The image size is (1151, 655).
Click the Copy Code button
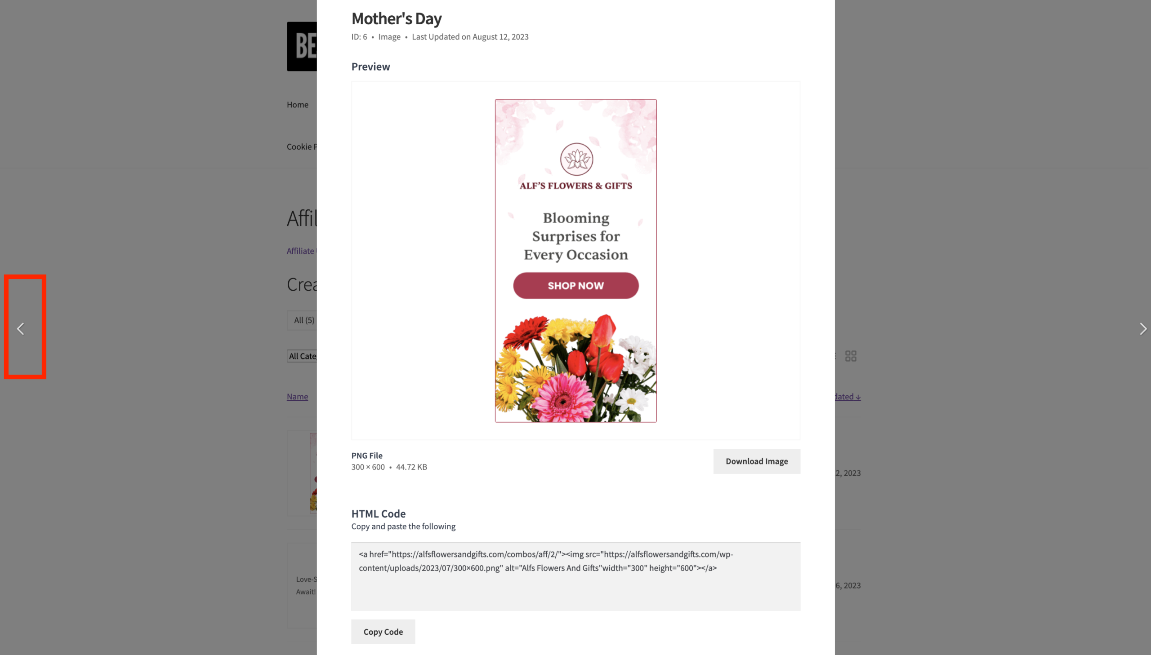click(x=383, y=632)
